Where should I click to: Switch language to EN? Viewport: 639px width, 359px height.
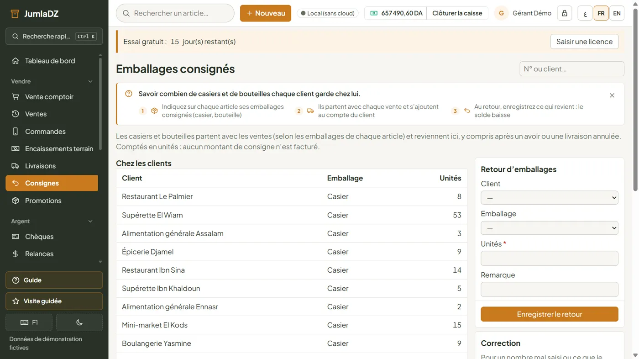tap(617, 13)
